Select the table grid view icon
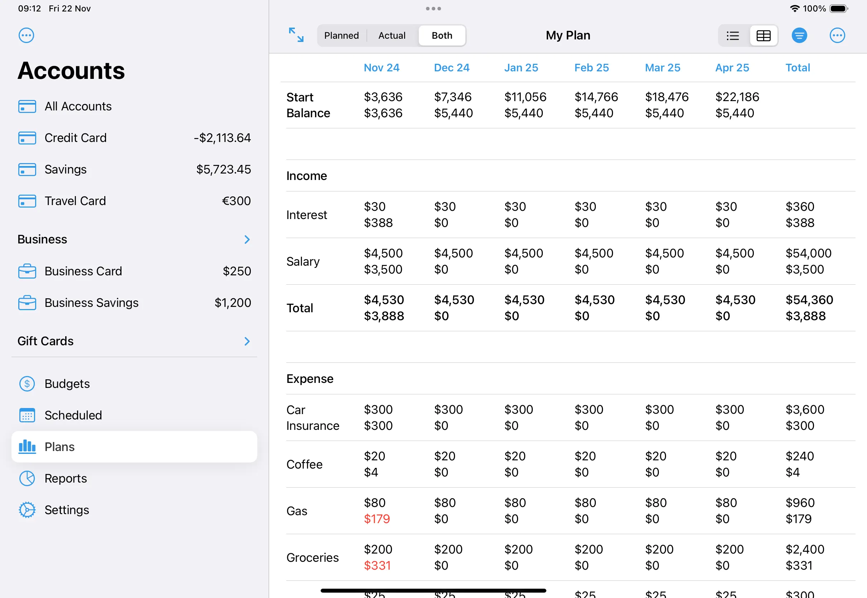Viewport: 867px width, 598px height. pyautogui.click(x=763, y=35)
